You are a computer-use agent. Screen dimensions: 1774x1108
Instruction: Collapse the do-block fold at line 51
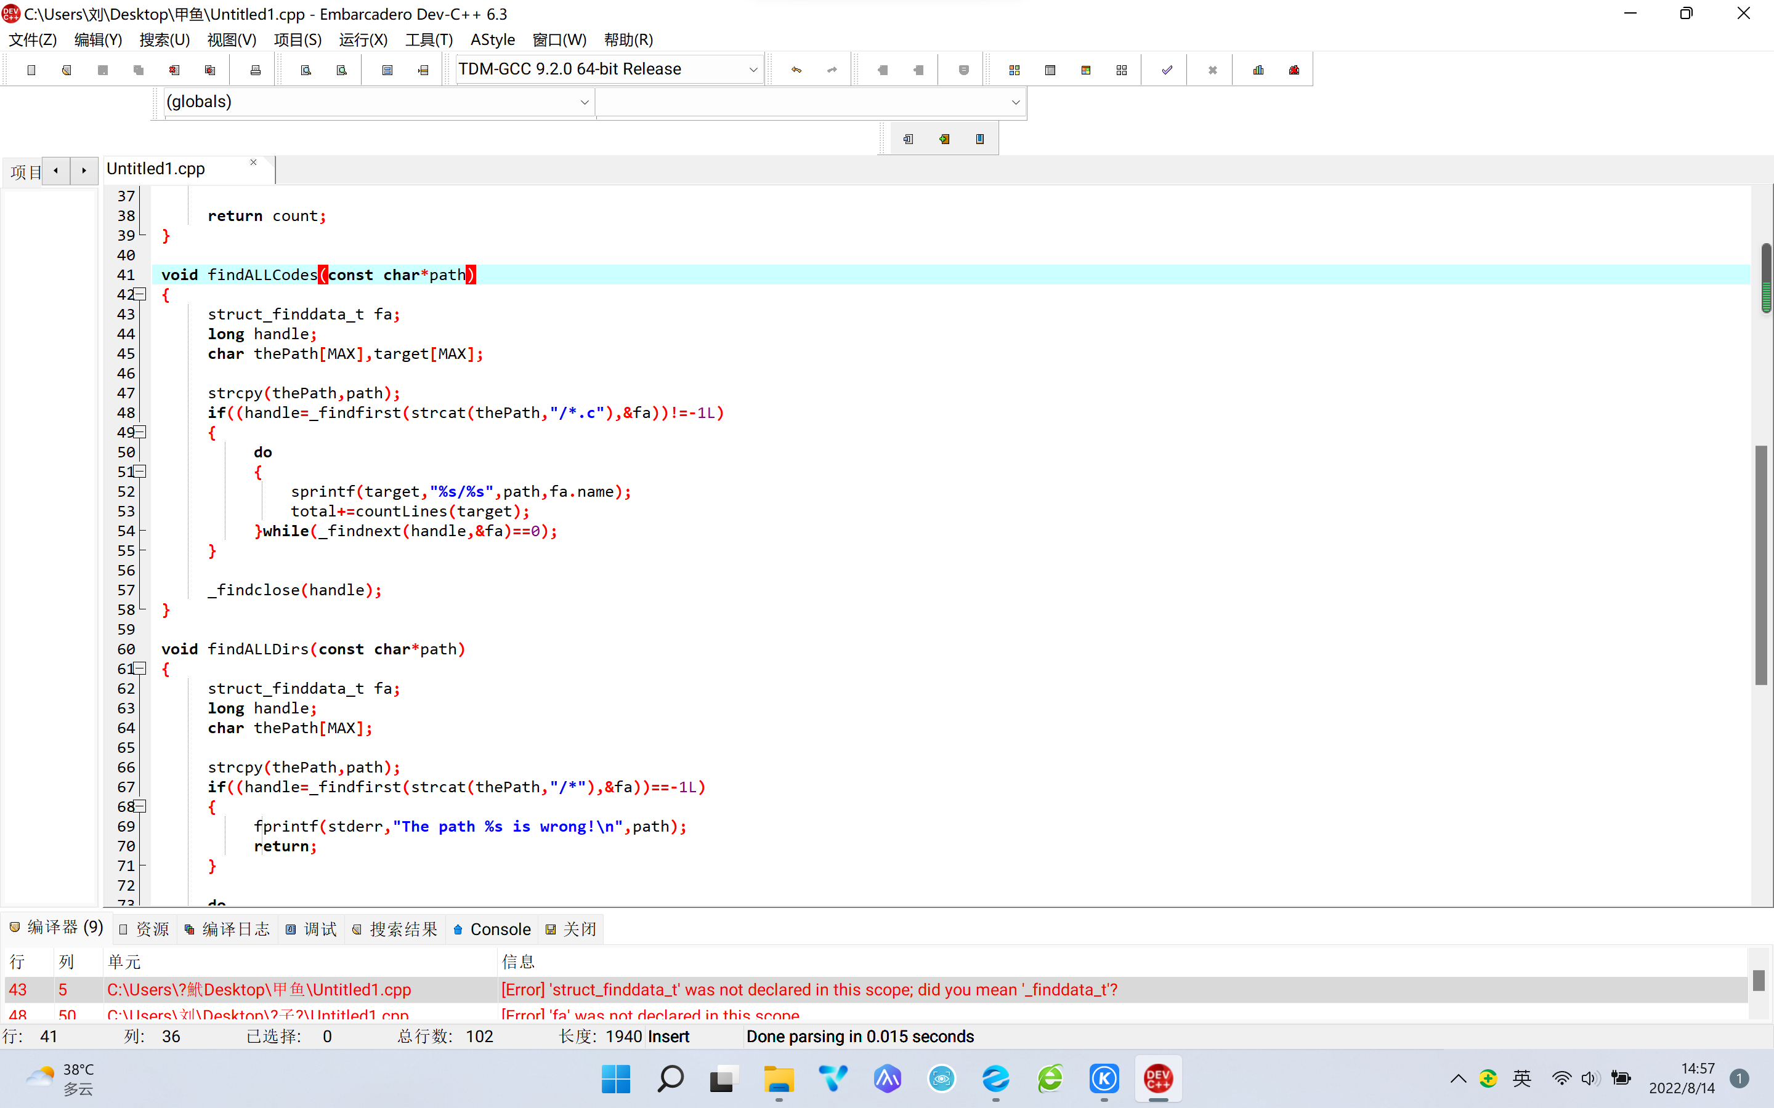140,472
